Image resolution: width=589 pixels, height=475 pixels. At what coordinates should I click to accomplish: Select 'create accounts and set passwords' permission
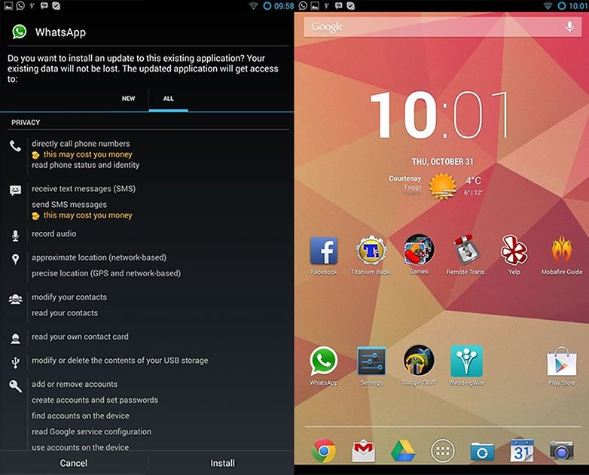coord(95,400)
